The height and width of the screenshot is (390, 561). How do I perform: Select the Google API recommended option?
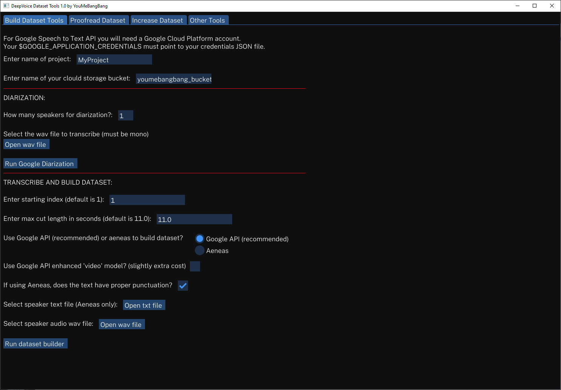point(199,238)
